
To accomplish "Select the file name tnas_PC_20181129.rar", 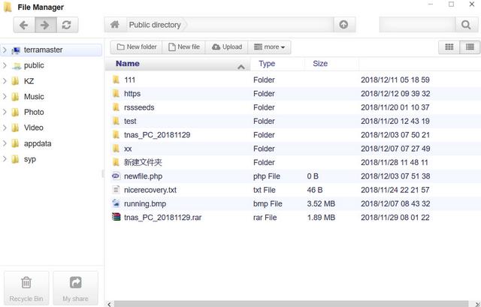I will coord(162,217).
